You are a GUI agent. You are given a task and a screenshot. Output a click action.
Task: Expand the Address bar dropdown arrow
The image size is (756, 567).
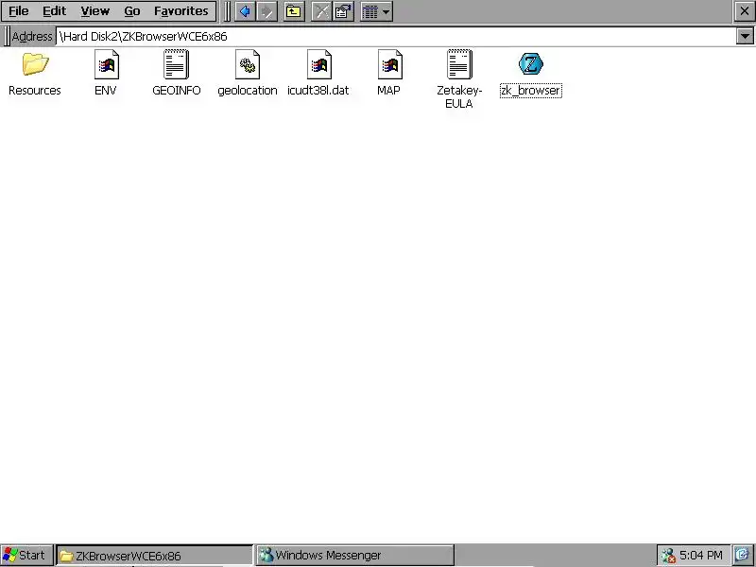click(x=745, y=36)
